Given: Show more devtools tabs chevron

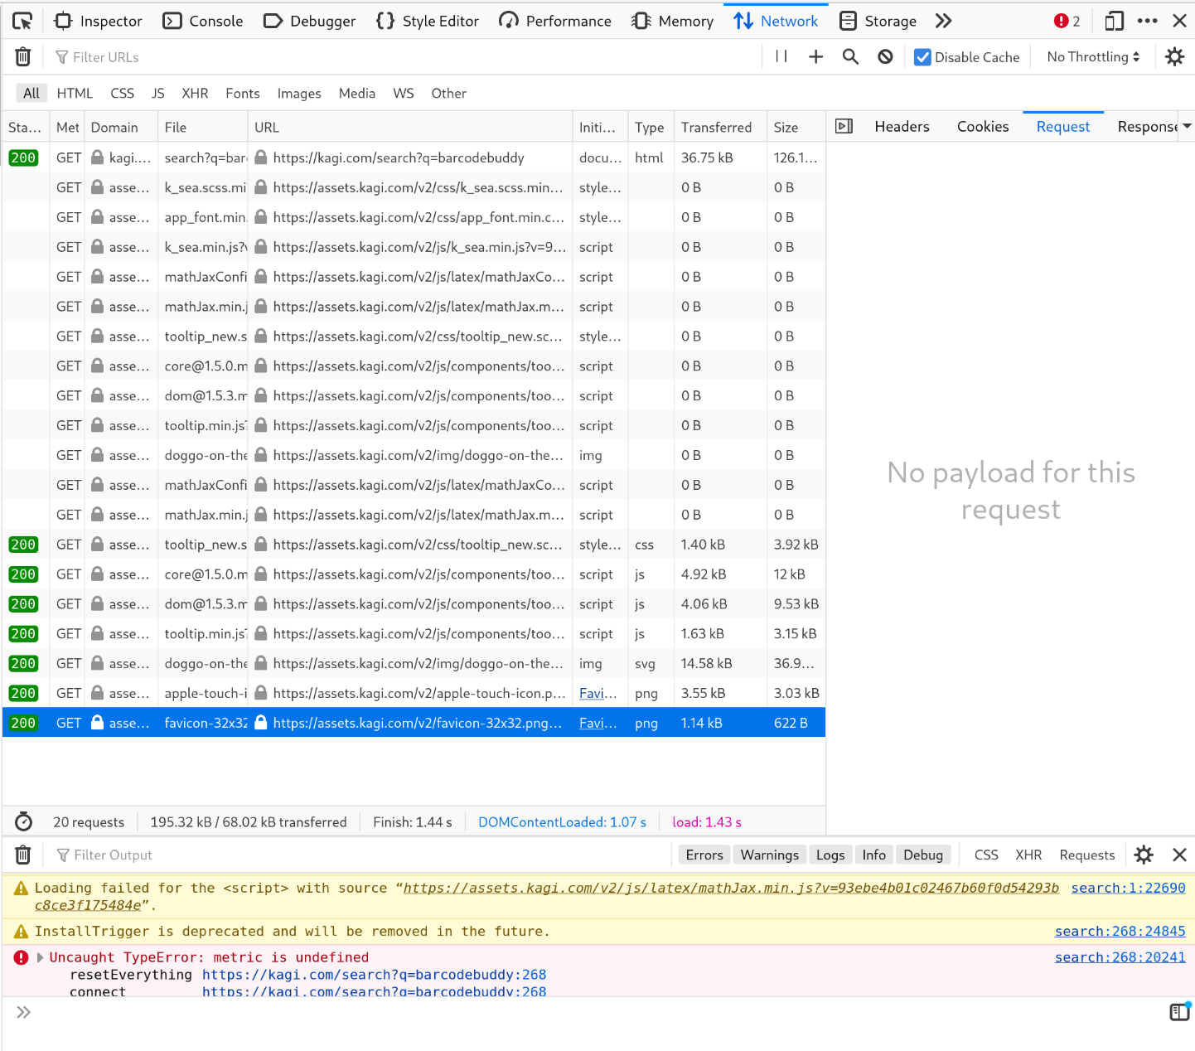Looking at the screenshot, I should 943,21.
